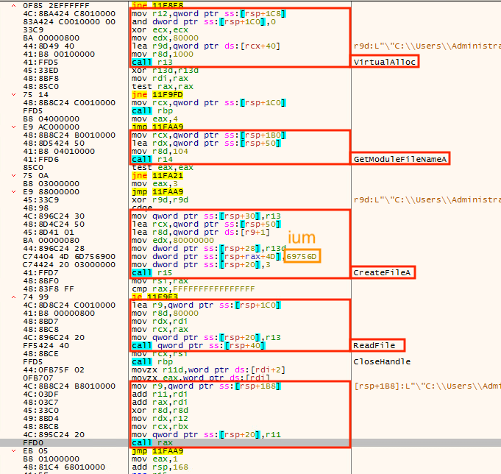This screenshot has width=501, height=474.
Task: Select the 'mov r8d,80000' instruction
Action: point(165,314)
